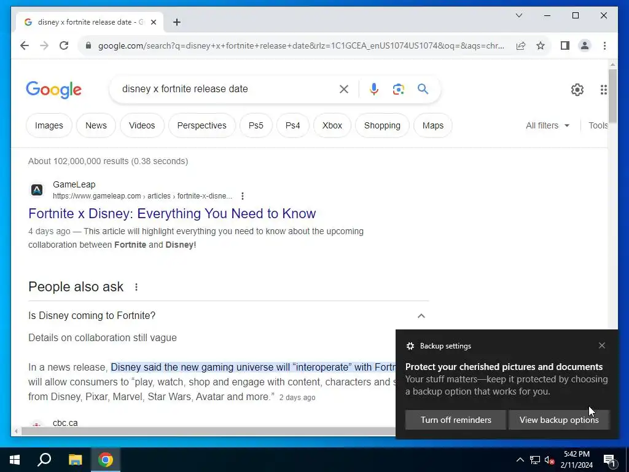Click Turn off reminders button
The width and height of the screenshot is (629, 472).
coord(456,420)
